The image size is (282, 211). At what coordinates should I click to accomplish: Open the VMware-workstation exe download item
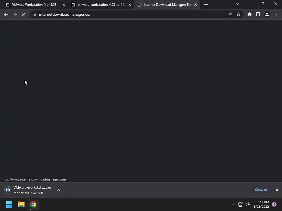[x=32, y=190]
